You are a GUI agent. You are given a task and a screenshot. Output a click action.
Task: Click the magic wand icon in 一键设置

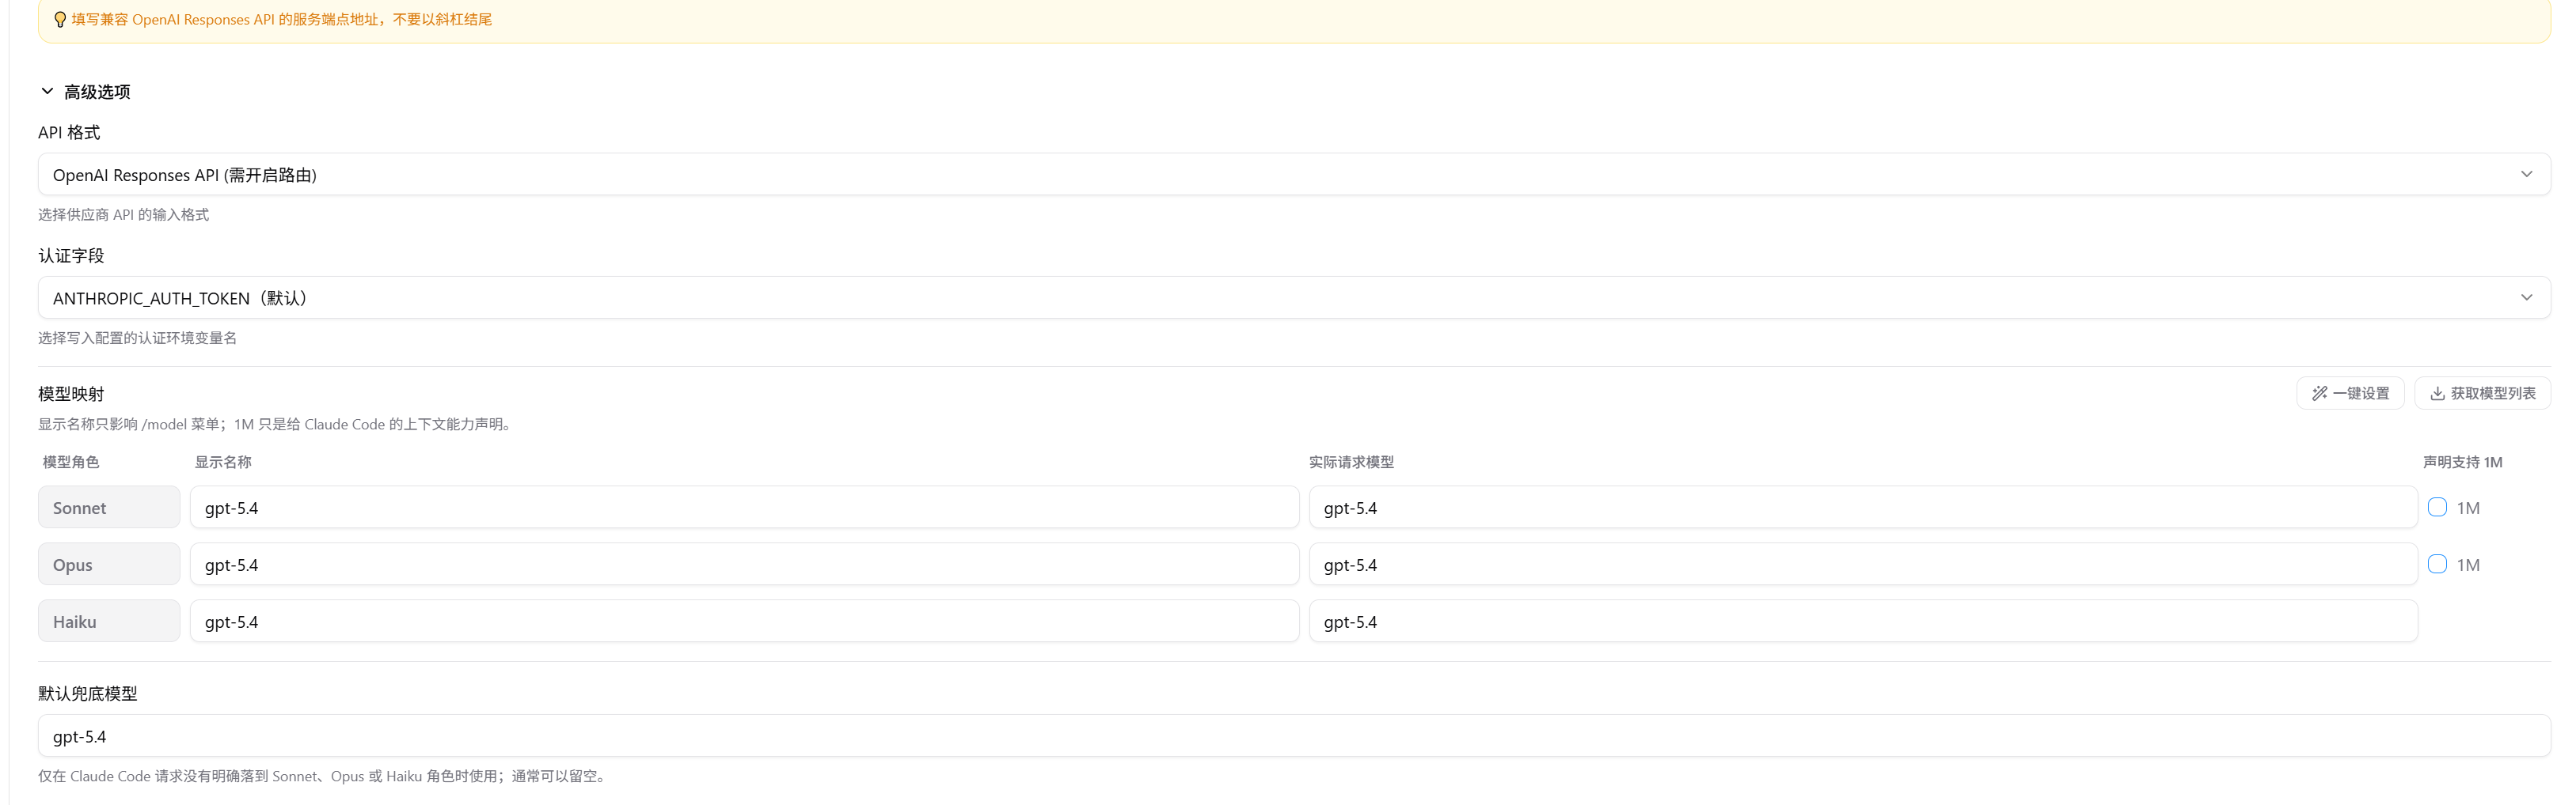2319,394
